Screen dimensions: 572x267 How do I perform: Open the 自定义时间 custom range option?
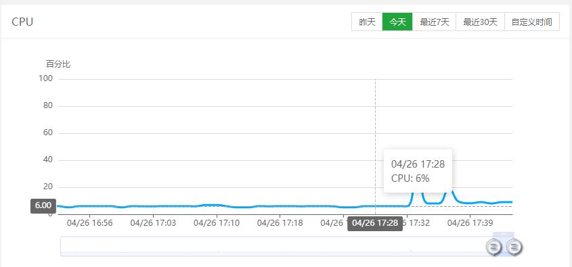[x=532, y=22]
